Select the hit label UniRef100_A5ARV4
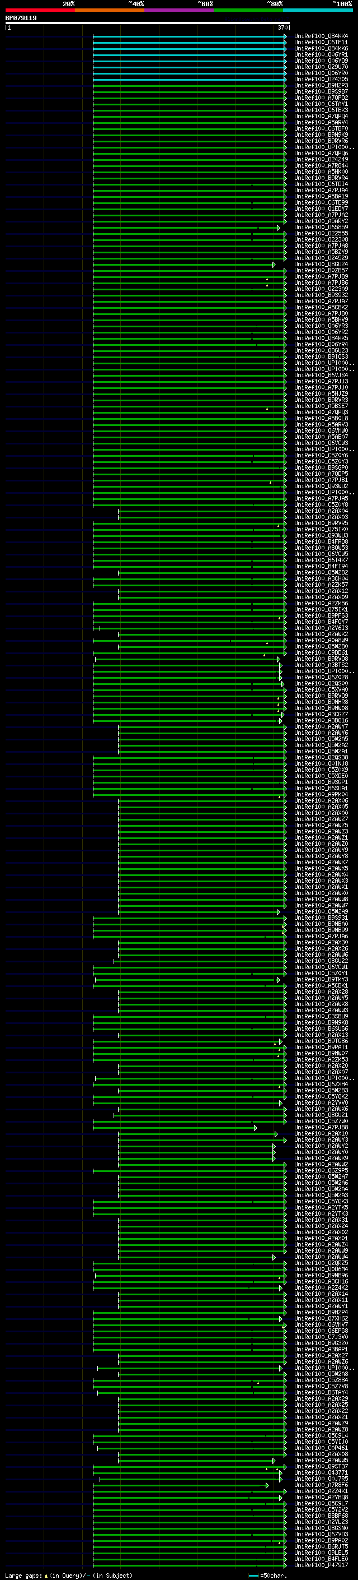This screenshot has height=1580, width=358. [321, 123]
